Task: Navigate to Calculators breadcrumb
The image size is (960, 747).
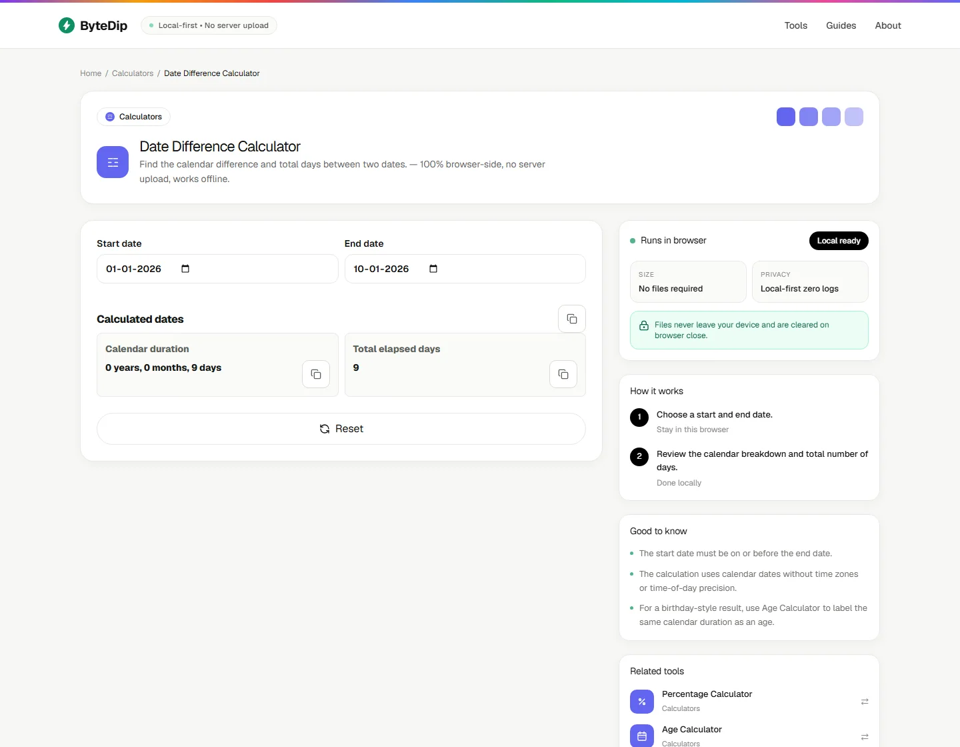Action: point(133,73)
